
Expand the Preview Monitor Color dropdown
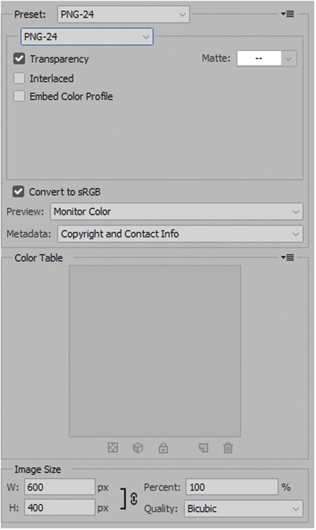[x=176, y=212]
